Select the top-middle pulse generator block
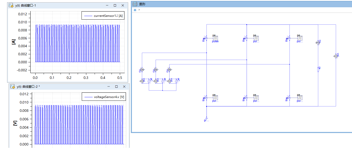 [256, 38]
